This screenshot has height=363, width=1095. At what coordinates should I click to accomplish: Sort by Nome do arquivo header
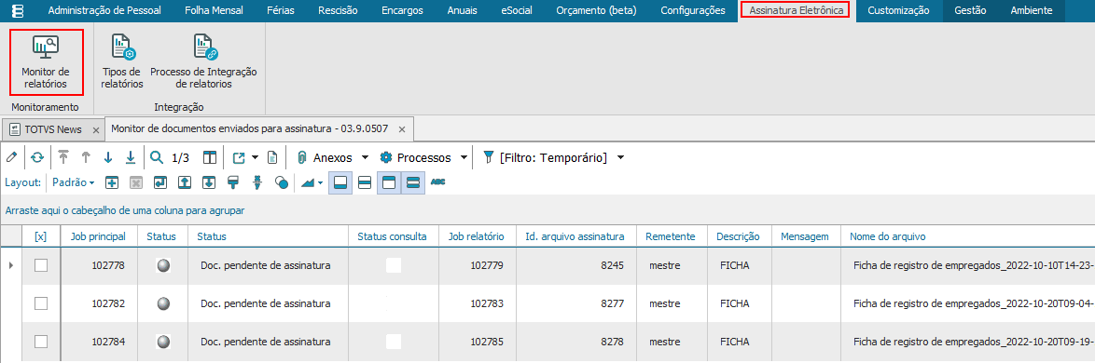(x=967, y=237)
